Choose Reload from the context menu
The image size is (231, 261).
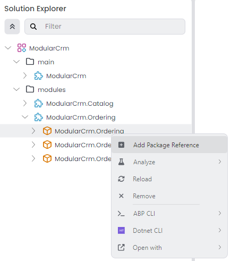(x=169, y=179)
